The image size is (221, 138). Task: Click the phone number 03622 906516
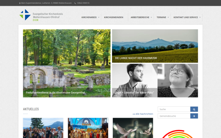(83, 3)
